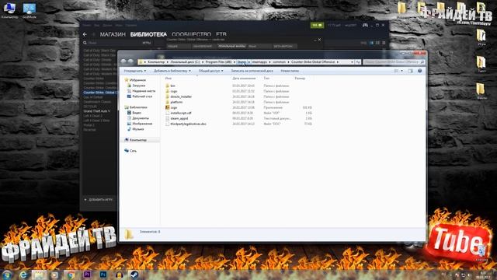497x280 pixels.
Task: Toggle the Explorer preview pane icon
Action: pos(411,71)
